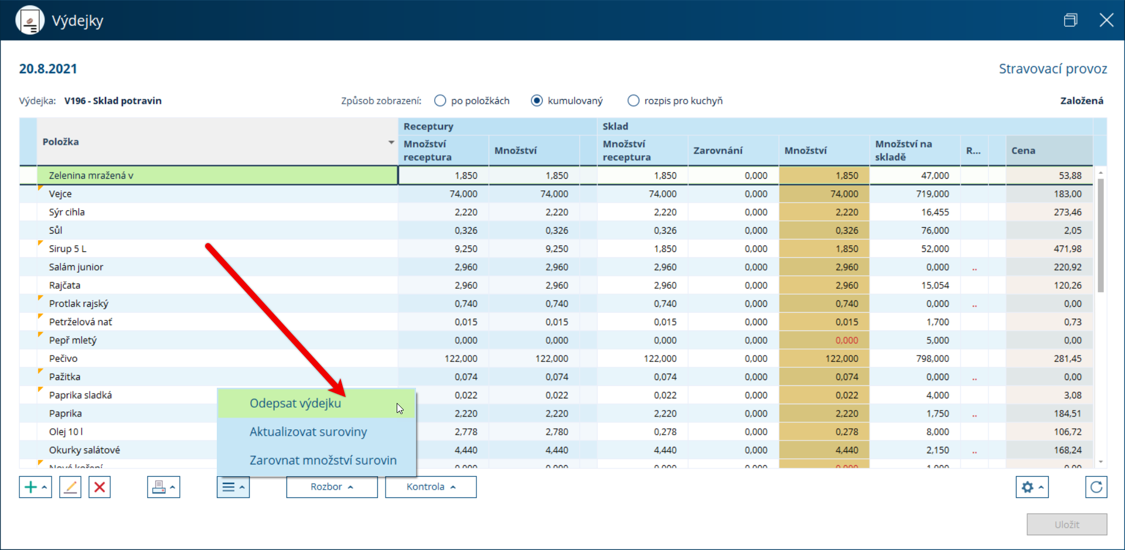The image size is (1125, 550).
Task: Click the 'Založená' status text
Action: click(x=1082, y=101)
